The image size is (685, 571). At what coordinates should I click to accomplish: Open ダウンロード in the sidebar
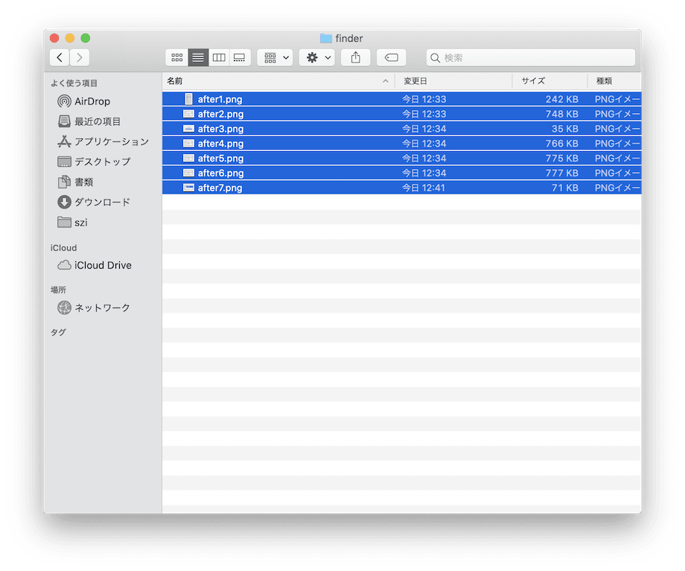(x=94, y=202)
